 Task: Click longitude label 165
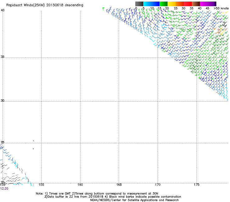click(119, 185)
